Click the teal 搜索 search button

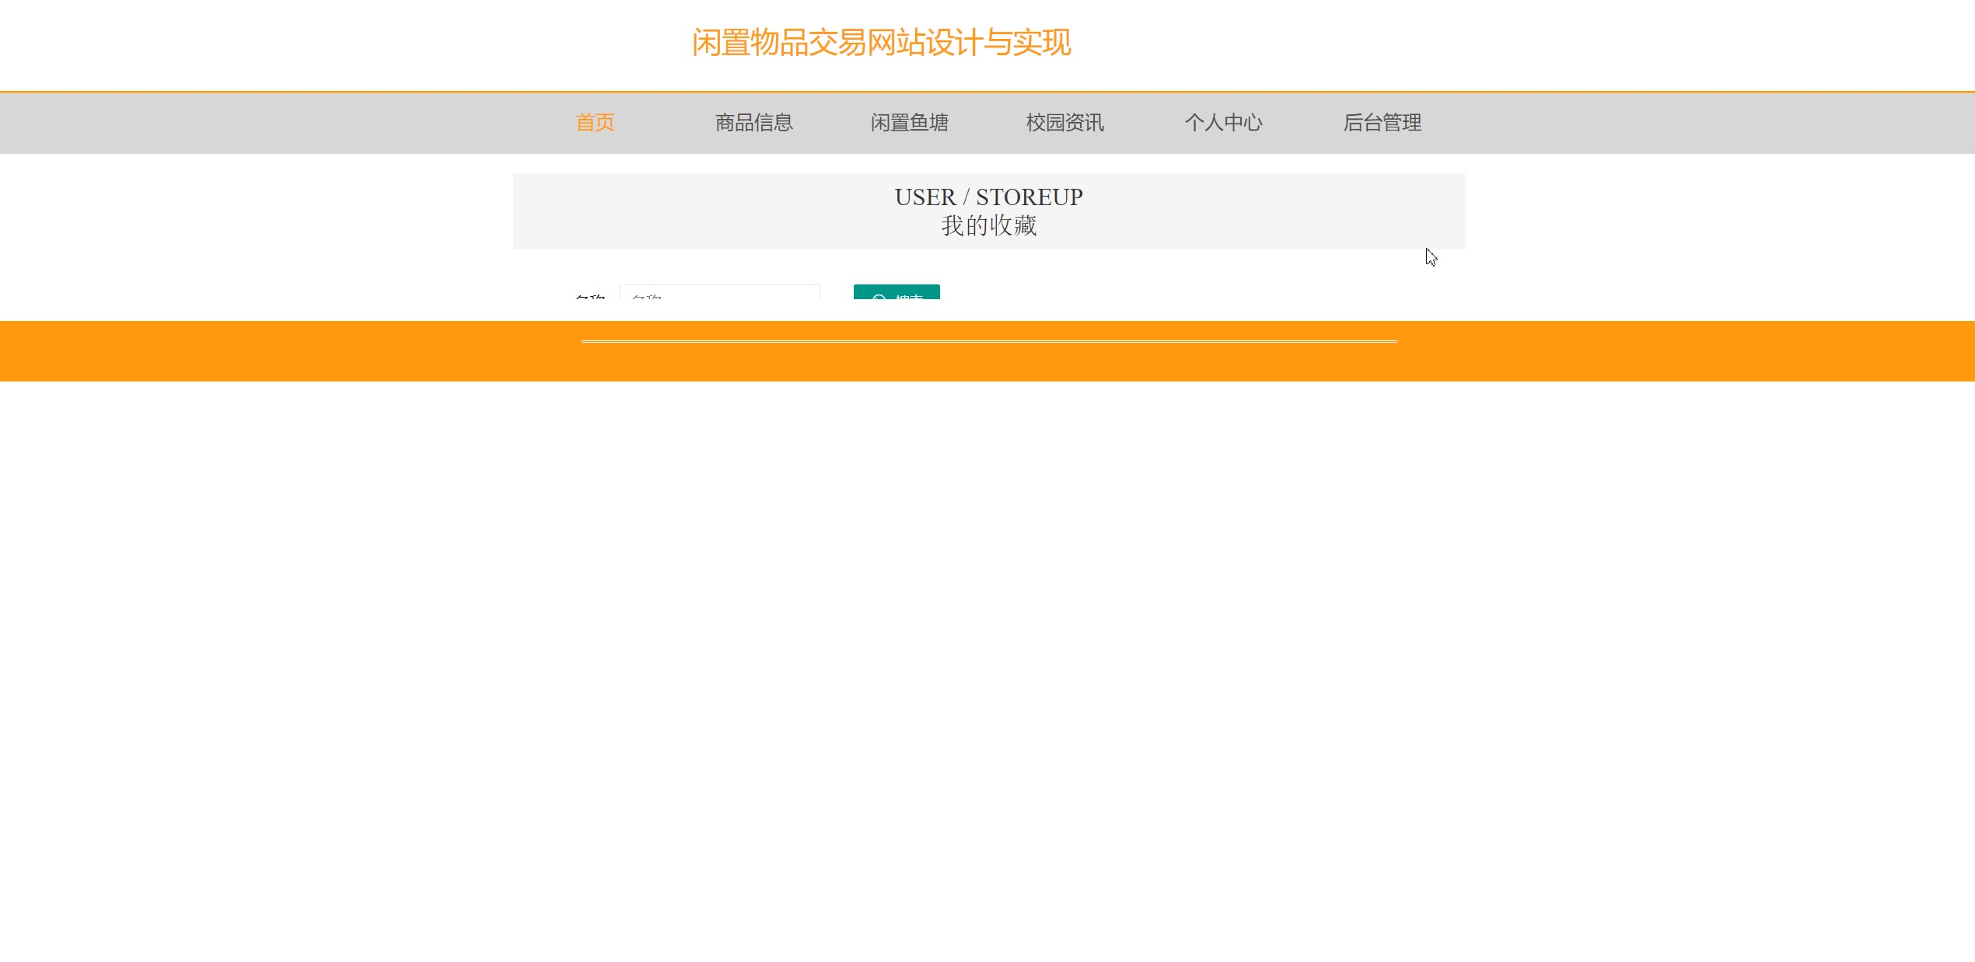point(897,292)
